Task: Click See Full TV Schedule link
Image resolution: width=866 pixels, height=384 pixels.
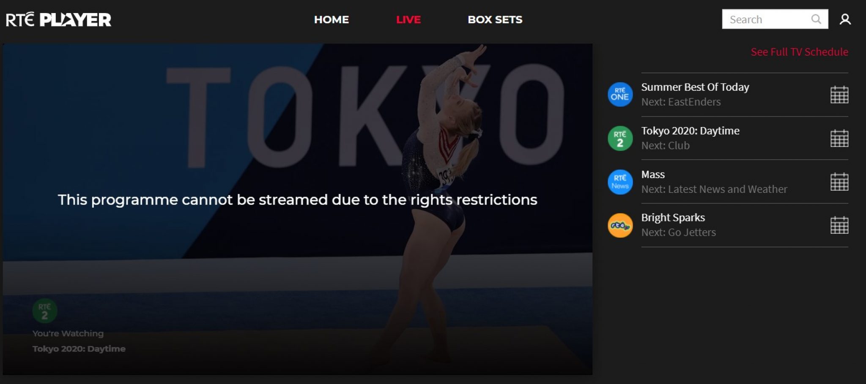Action: 799,52
